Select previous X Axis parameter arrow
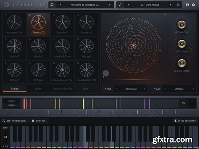The width and height of the screenshot is (199, 149). click(117, 89)
